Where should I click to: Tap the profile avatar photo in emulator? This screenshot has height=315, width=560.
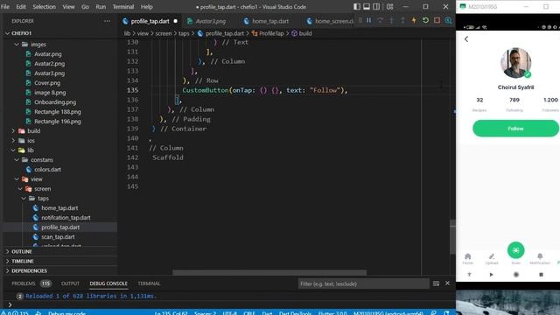[x=515, y=63]
